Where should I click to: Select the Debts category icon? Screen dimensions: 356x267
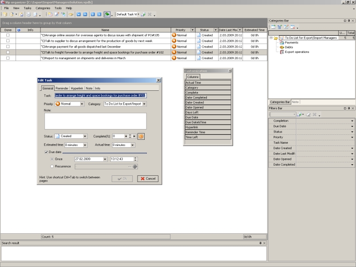point(282,47)
